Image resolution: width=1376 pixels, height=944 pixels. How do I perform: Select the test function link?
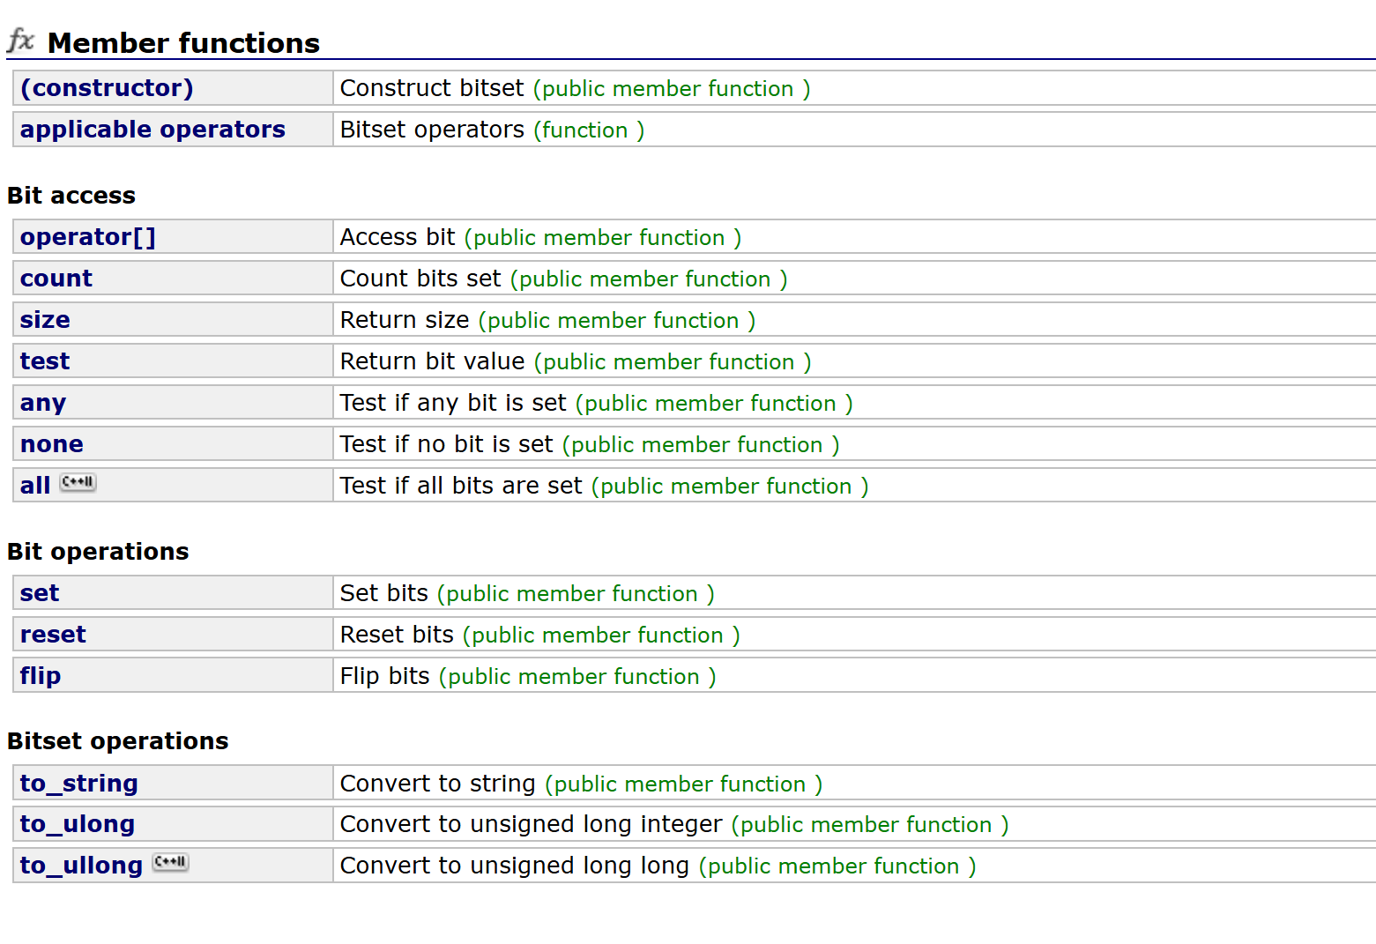pos(45,361)
